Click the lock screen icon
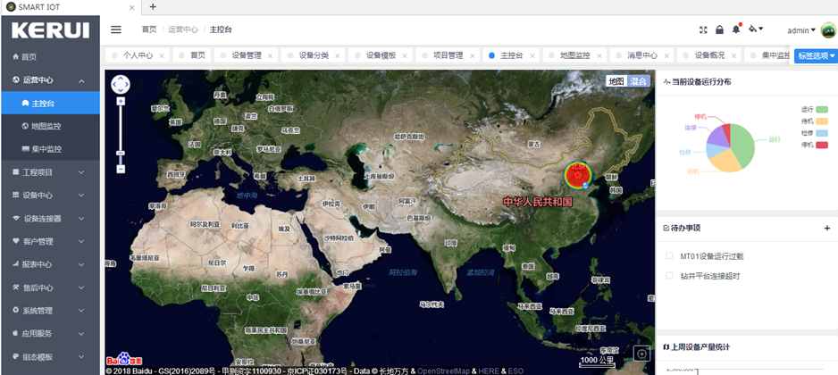Viewport: 838px width, 375px height. pyautogui.click(x=720, y=29)
